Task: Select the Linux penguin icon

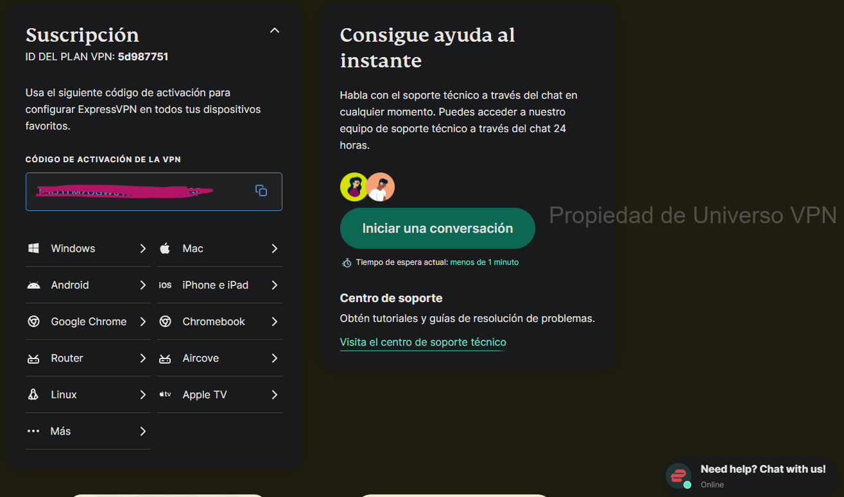Action: [33, 394]
